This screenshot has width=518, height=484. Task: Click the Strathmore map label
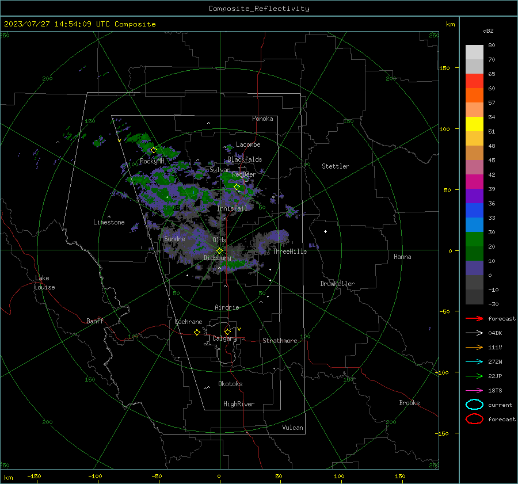click(x=280, y=341)
